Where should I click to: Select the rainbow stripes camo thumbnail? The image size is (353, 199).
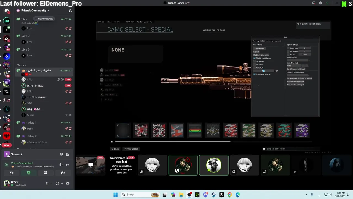195,130
